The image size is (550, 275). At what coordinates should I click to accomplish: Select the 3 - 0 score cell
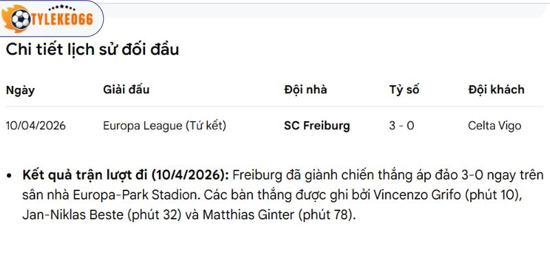[401, 126]
